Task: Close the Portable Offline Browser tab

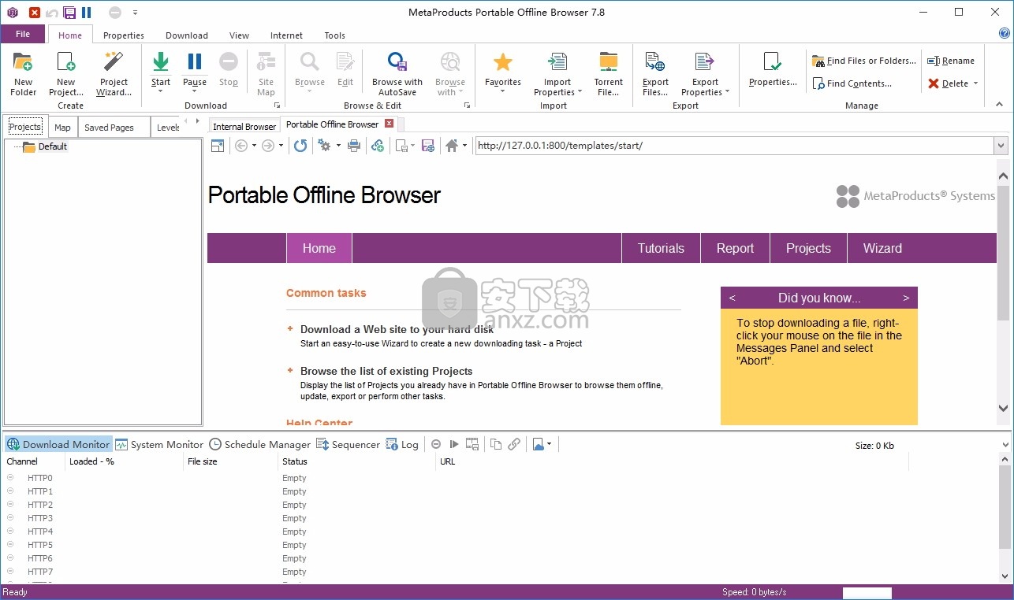Action: 389,124
